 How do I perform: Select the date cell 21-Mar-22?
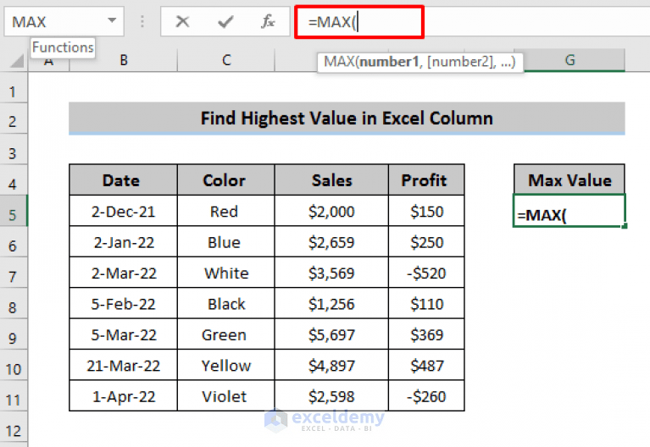pyautogui.click(x=123, y=365)
